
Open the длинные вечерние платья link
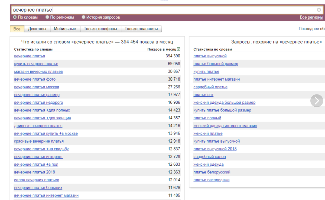38,126
